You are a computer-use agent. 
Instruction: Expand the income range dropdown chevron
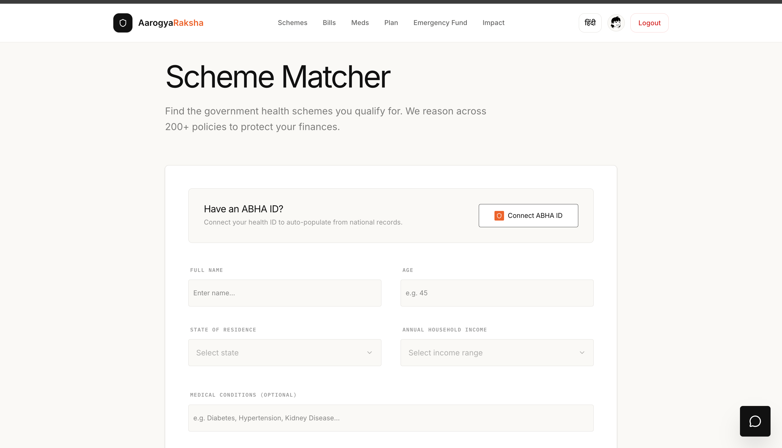click(582, 352)
